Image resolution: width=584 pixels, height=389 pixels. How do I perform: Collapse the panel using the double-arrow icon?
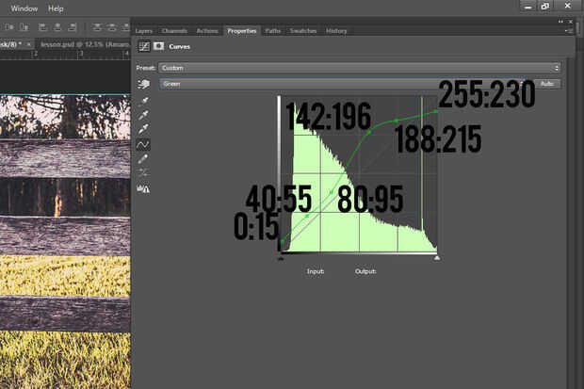(x=560, y=22)
